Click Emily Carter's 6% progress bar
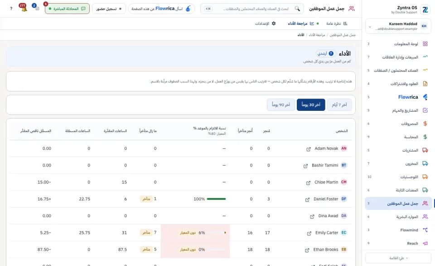The height and width of the screenshot is (266, 435). coord(216,233)
